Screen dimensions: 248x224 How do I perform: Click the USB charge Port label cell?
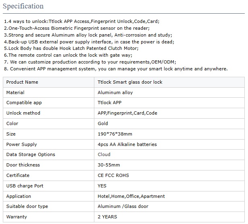point(48,186)
